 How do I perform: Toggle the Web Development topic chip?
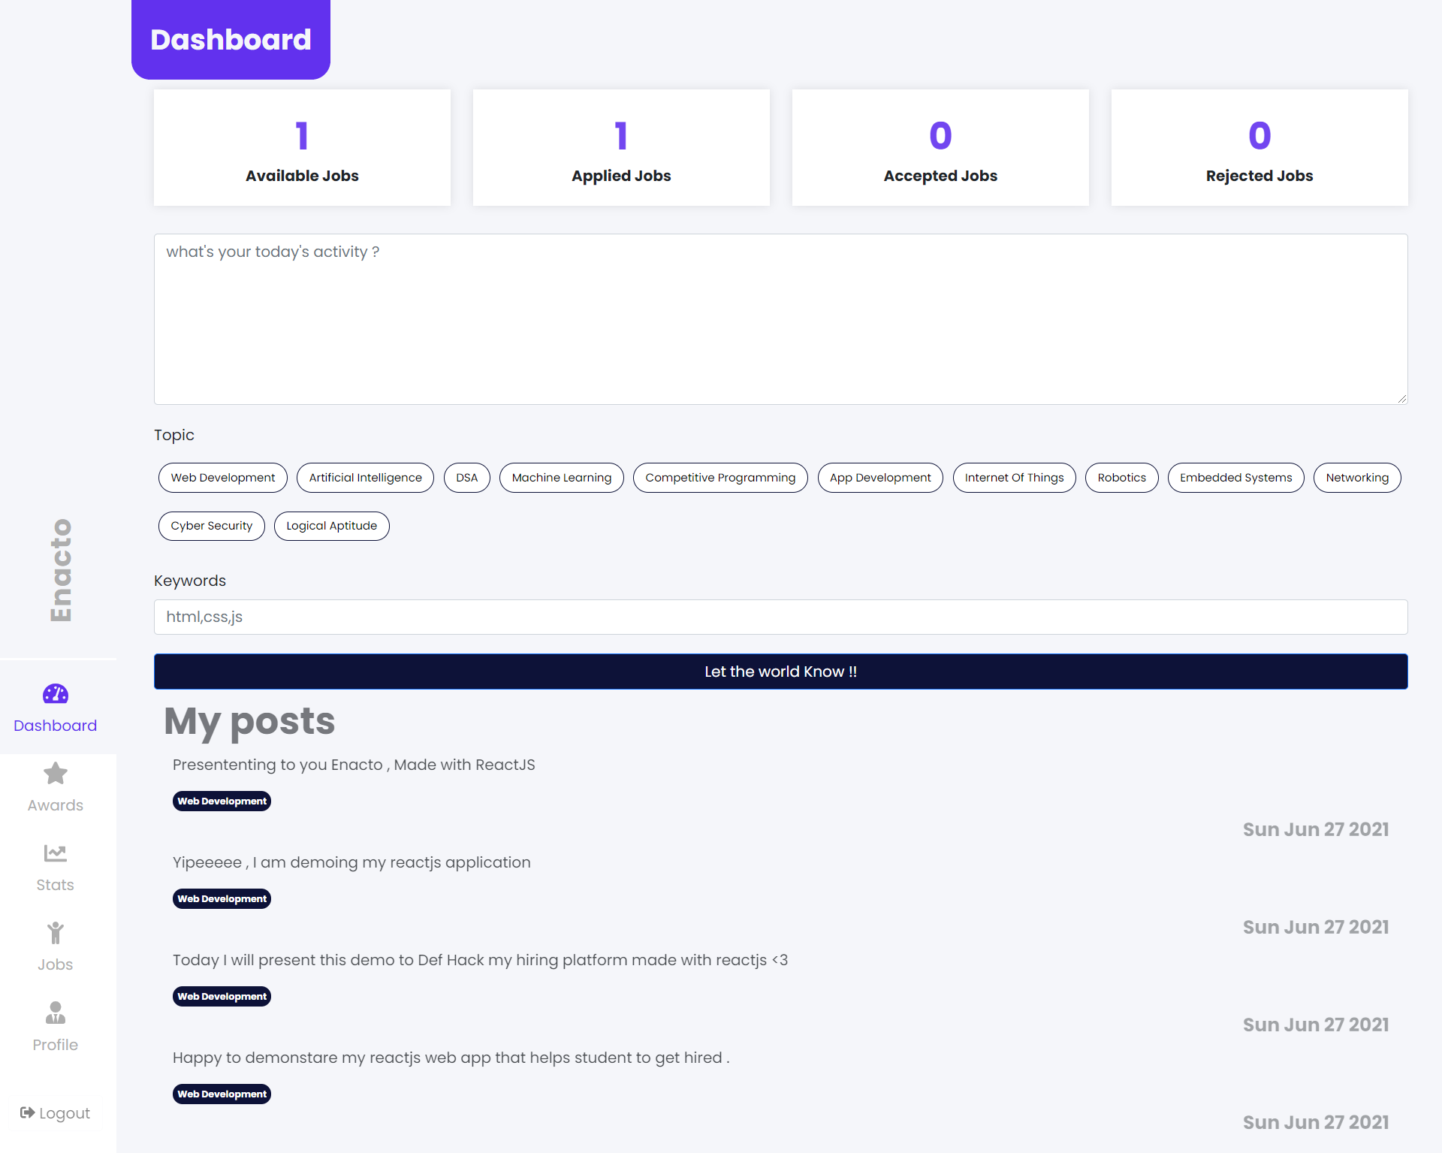pos(223,478)
